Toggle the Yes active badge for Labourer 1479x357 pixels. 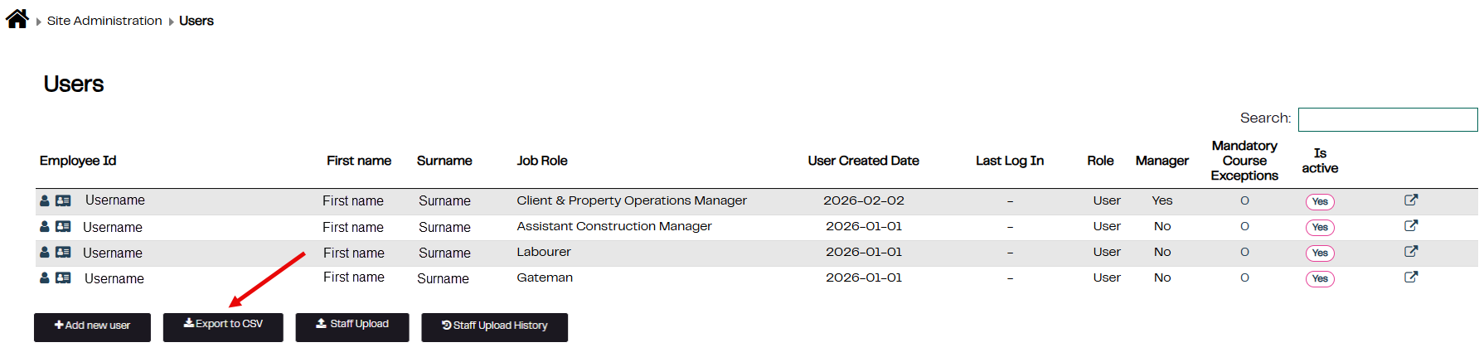pos(1320,253)
